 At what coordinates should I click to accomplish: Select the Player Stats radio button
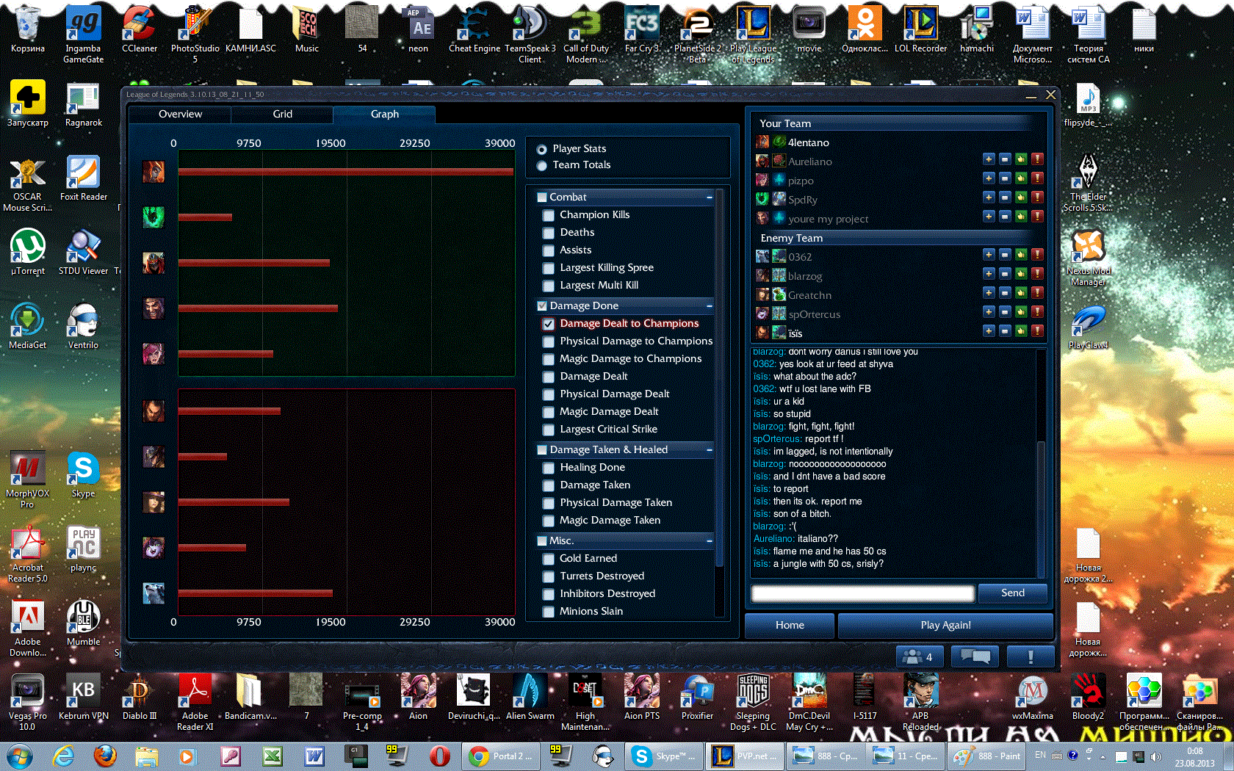coord(542,149)
